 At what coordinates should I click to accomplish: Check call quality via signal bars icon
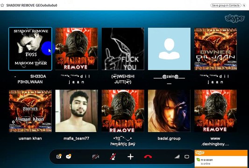pos(177,157)
